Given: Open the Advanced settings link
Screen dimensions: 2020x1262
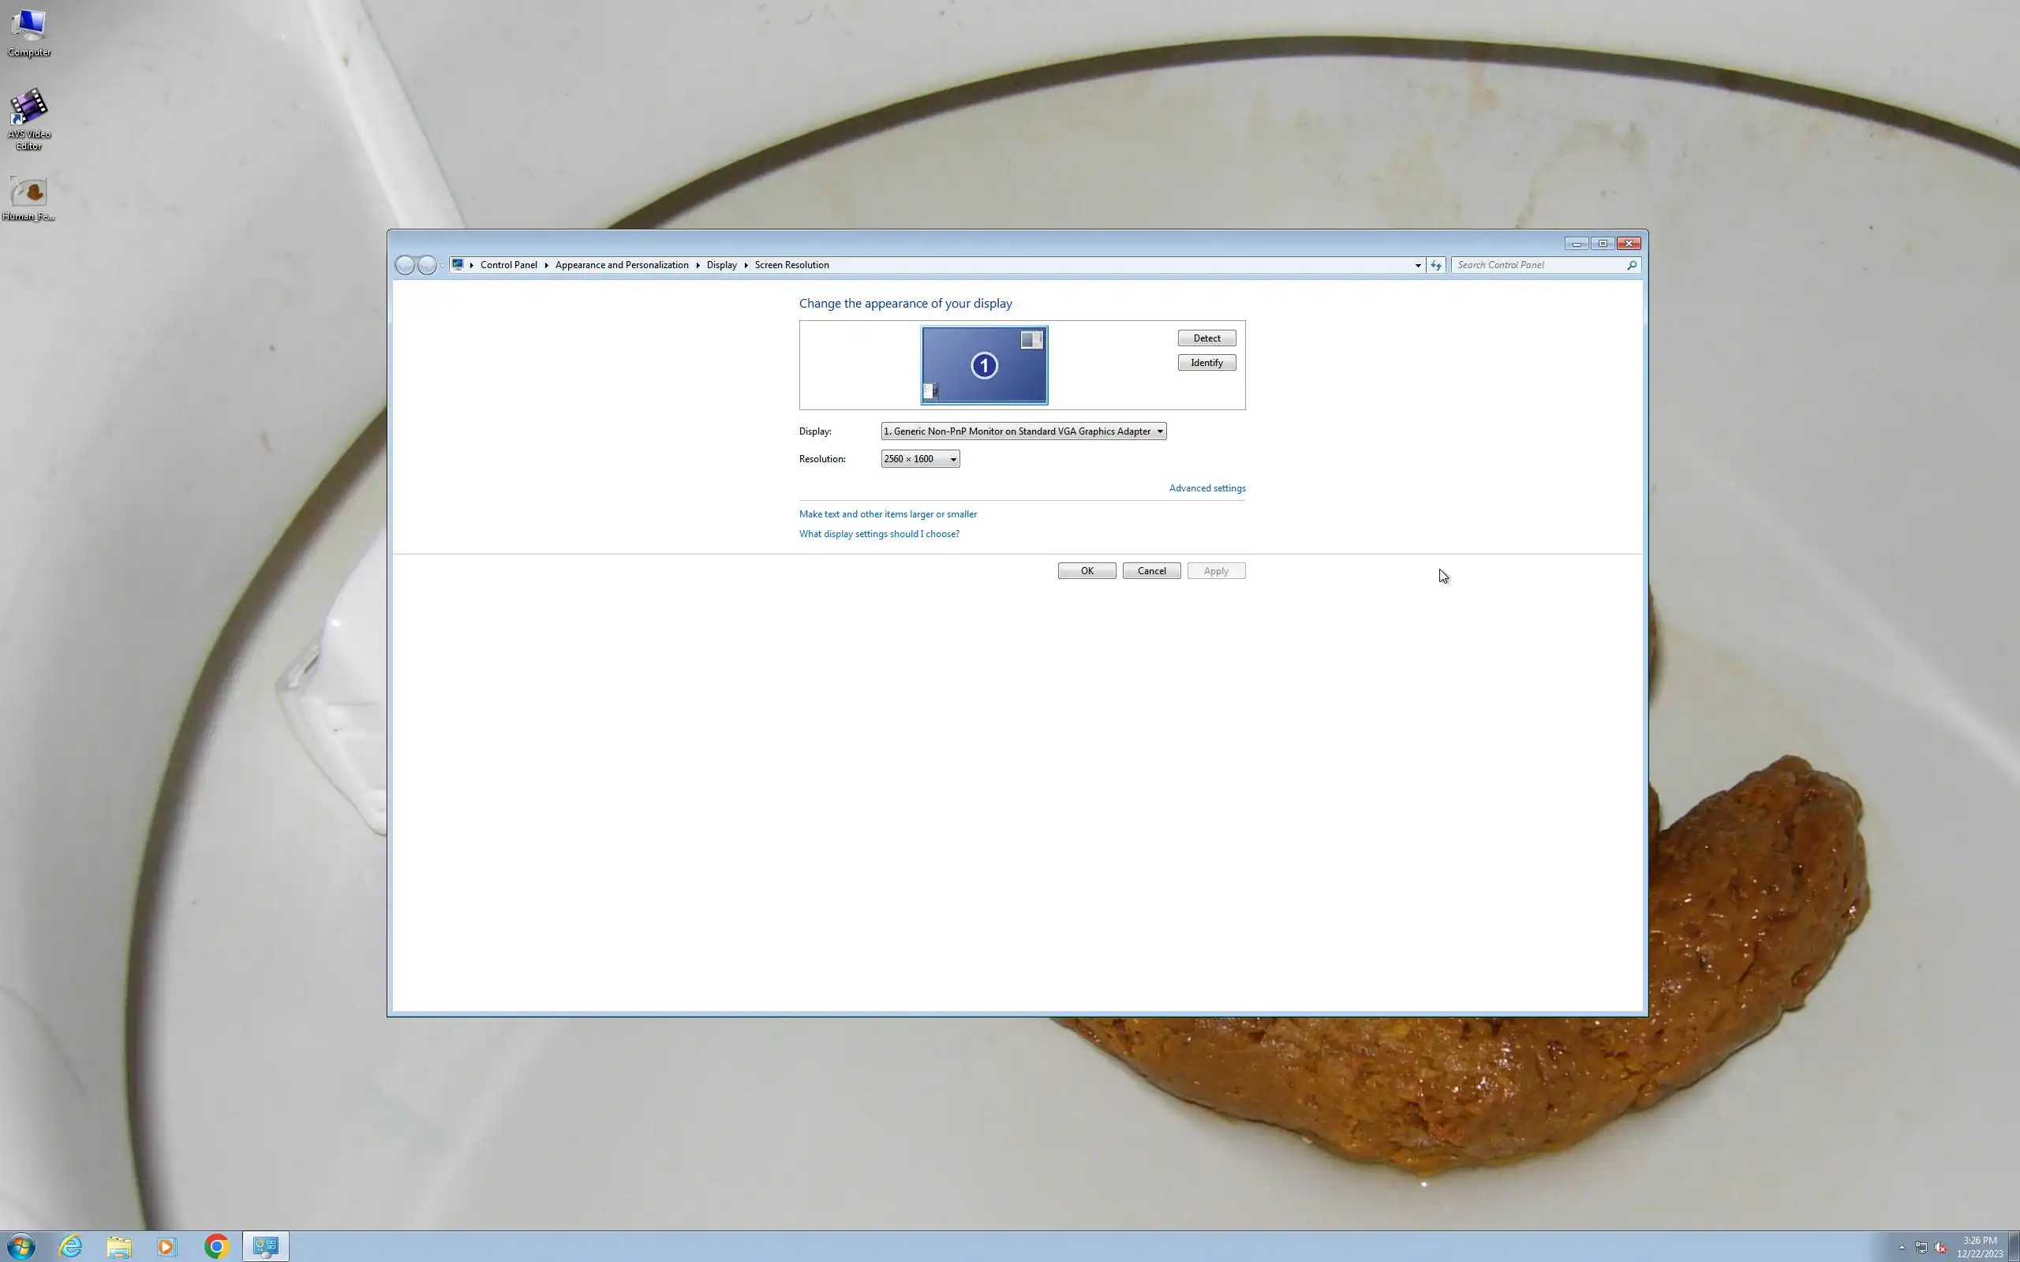Looking at the screenshot, I should (x=1206, y=488).
